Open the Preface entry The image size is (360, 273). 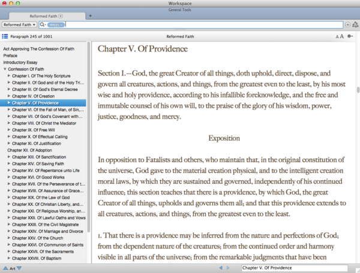(x=10, y=56)
